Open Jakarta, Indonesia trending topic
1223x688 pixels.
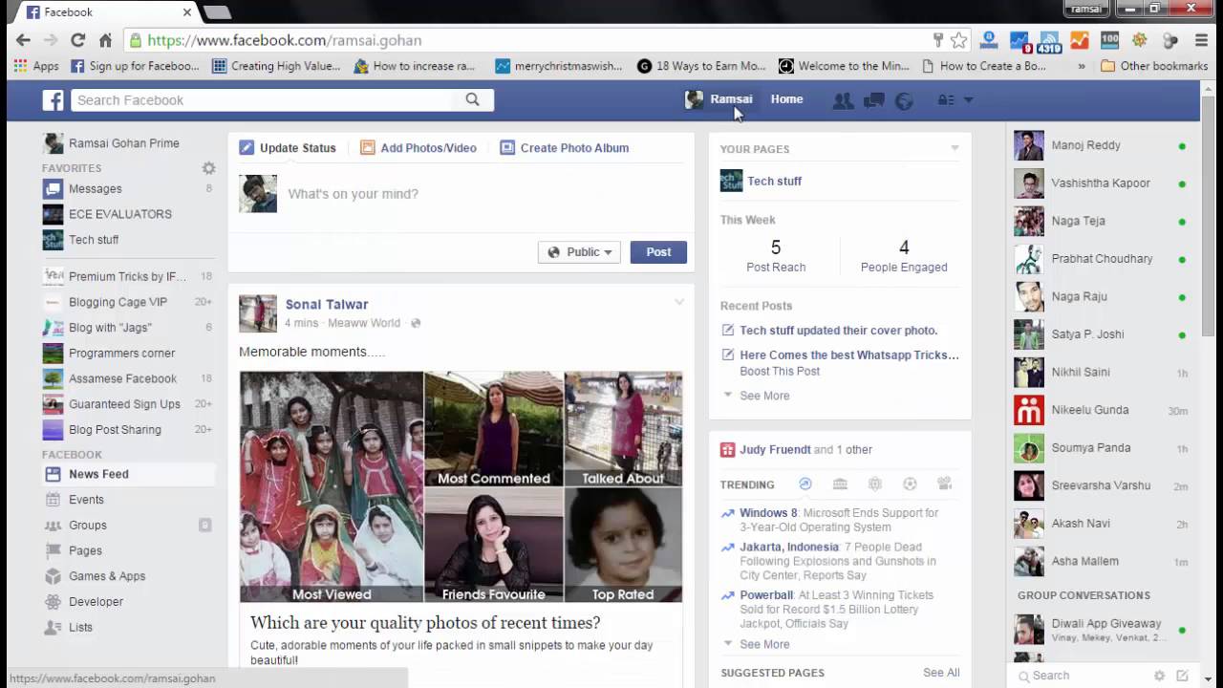(x=789, y=548)
